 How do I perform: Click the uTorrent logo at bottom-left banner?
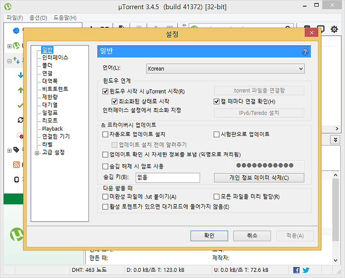(x=17, y=234)
